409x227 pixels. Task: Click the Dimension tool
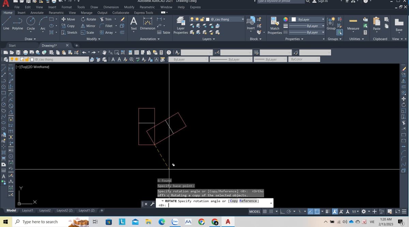[x=148, y=23]
